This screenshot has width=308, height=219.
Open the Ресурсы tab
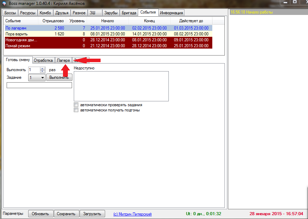[27, 13]
